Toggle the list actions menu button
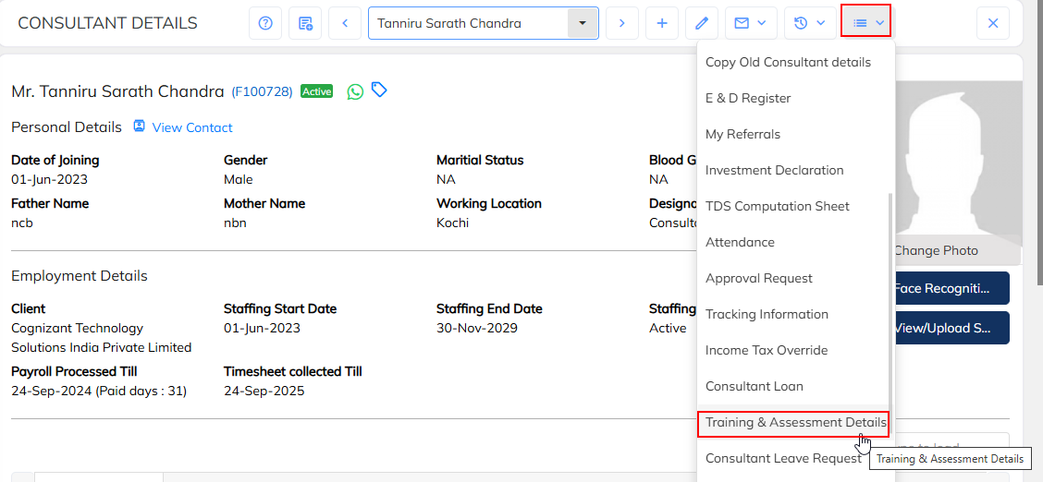The image size is (1043, 482). click(x=866, y=23)
